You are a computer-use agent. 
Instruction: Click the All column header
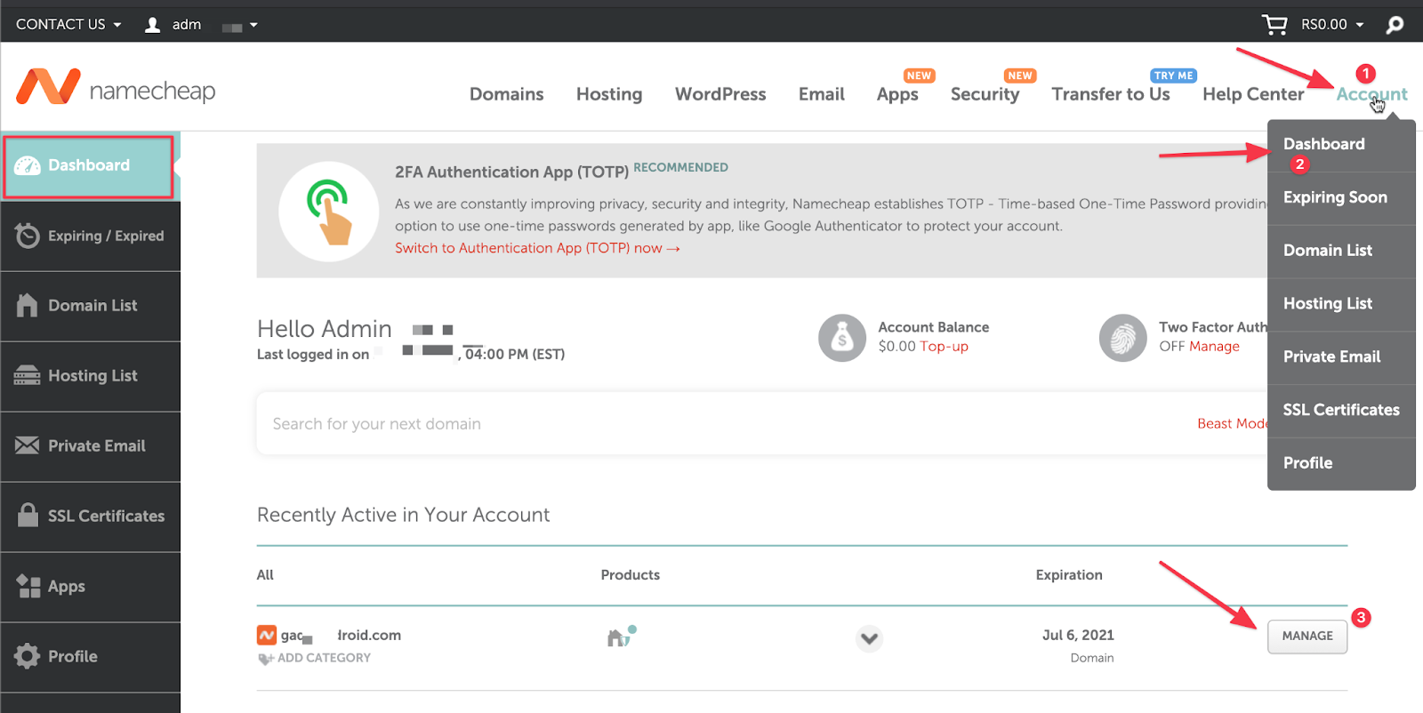pyautogui.click(x=265, y=575)
